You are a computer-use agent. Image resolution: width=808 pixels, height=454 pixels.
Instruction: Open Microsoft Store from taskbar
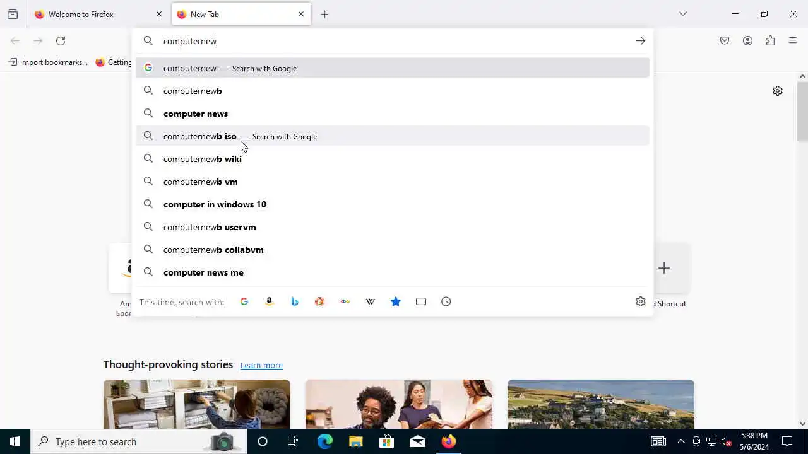tap(386, 441)
